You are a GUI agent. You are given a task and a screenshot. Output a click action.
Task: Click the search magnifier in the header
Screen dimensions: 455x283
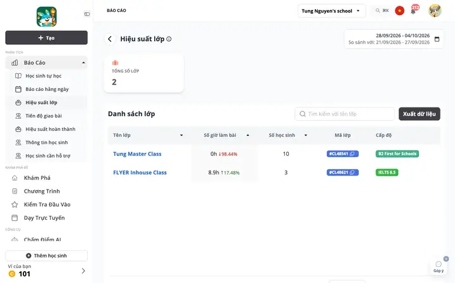[x=377, y=11]
